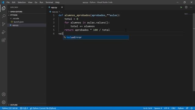
Task: Open the Extensions view
Action: point(4,40)
